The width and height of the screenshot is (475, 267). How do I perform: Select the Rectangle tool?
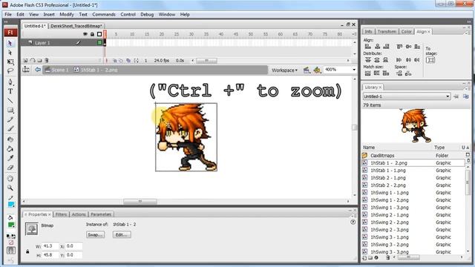(10, 110)
